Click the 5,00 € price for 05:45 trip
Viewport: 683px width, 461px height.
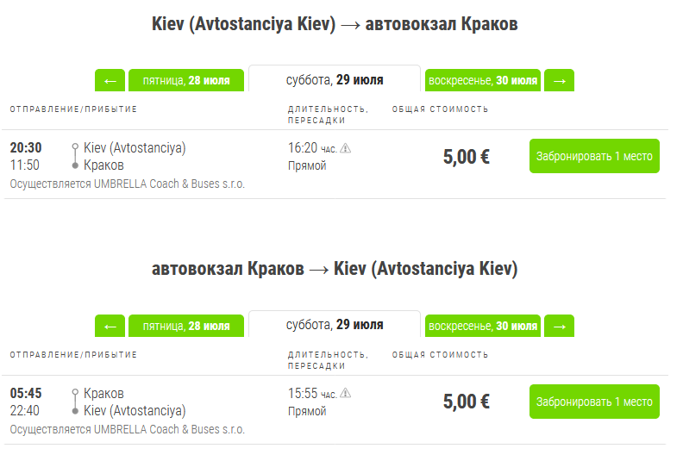(467, 402)
